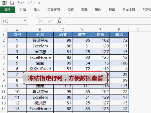
Task: Click the Enter checkmark in formula bar
Action: [50, 21]
